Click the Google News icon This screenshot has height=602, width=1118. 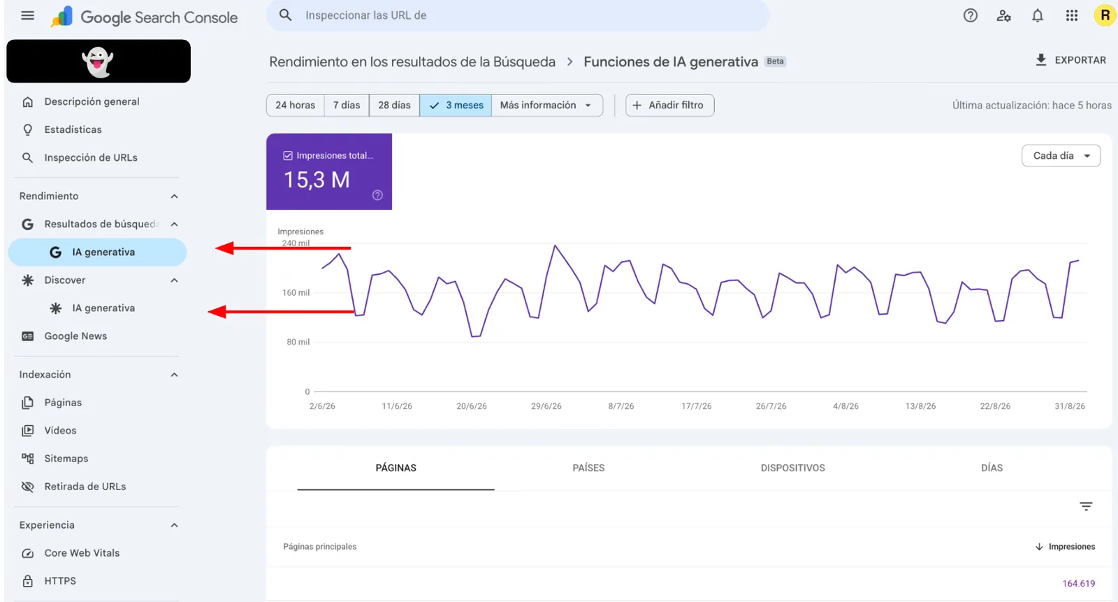point(28,336)
